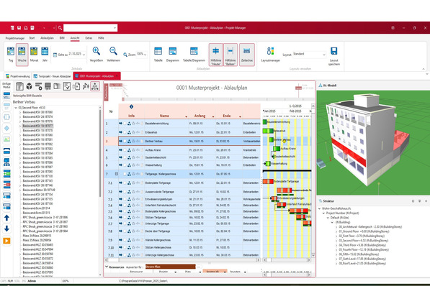The width and height of the screenshot is (430, 286).
Task: Switch time scale to Monat view
Action: tap(34, 54)
